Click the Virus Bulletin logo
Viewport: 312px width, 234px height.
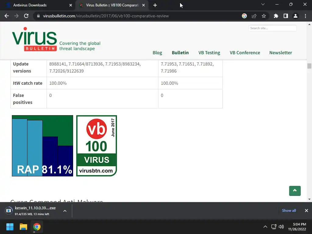[x=34, y=39]
